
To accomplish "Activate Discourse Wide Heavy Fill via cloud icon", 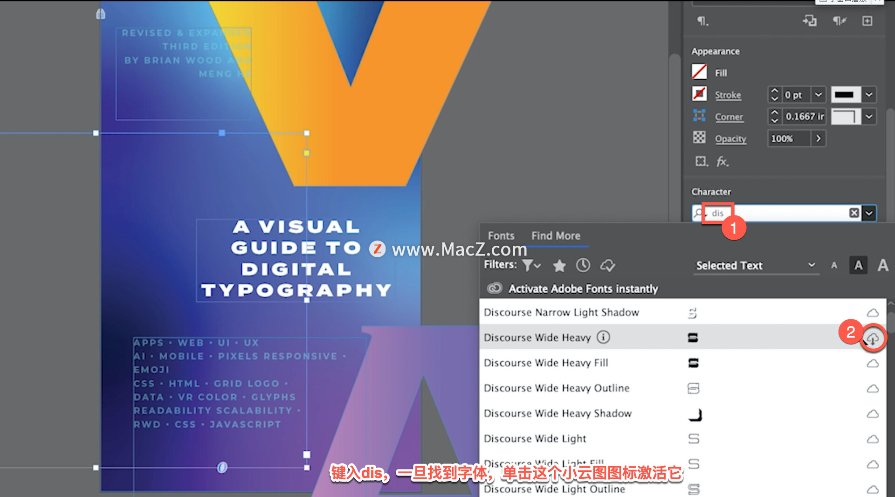I will point(873,363).
